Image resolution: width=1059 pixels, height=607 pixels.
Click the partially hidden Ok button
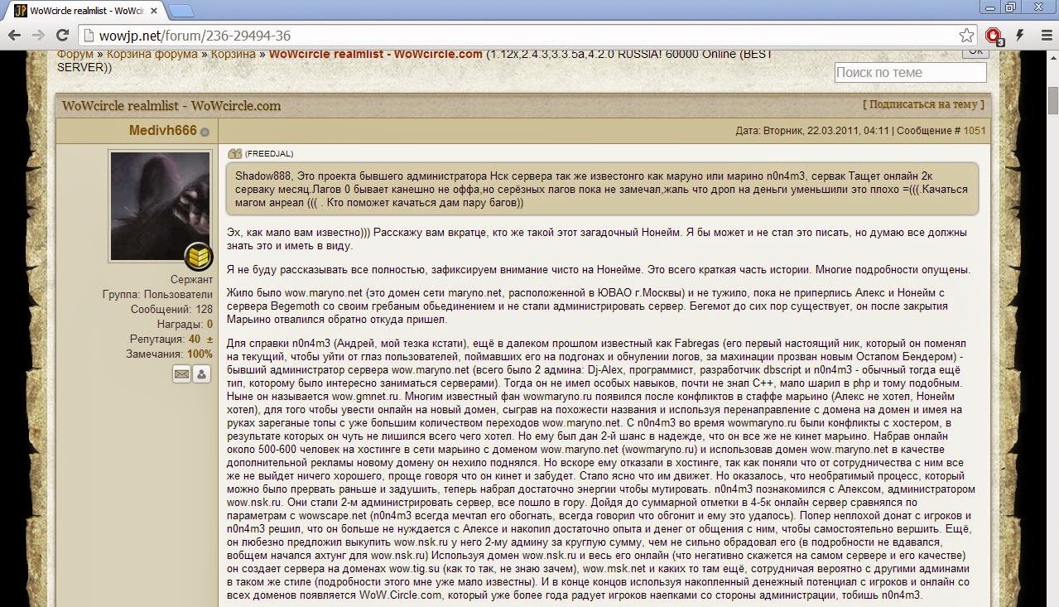pos(975,53)
